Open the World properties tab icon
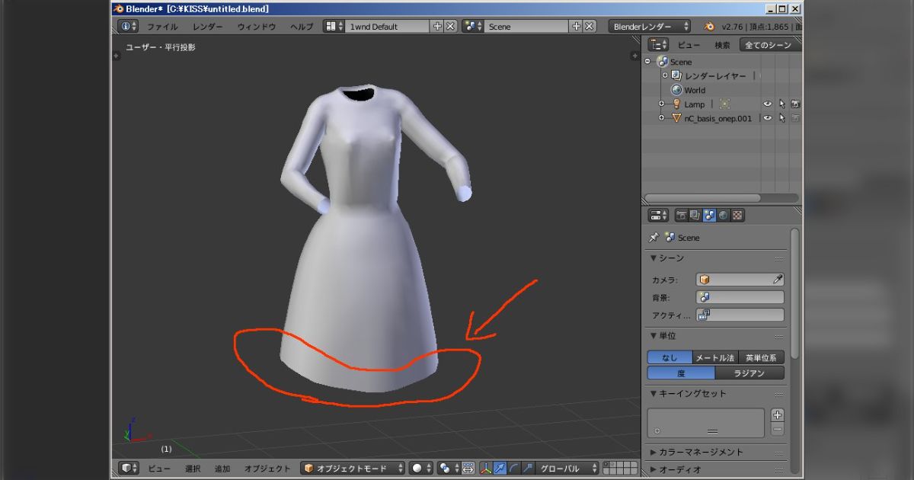This screenshot has width=914, height=480. pos(722,216)
